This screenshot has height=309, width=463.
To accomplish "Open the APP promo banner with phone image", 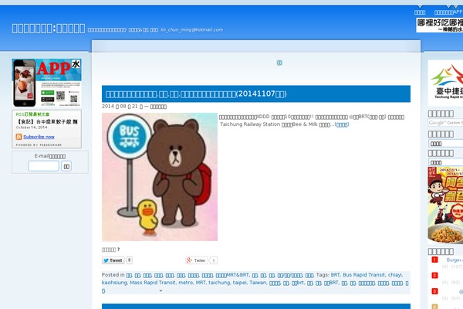I will 46,83.
